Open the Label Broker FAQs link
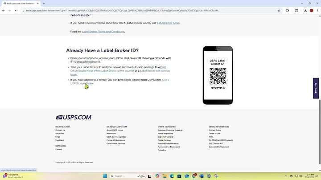This screenshot has height=180, width=321. [x=168, y=23]
